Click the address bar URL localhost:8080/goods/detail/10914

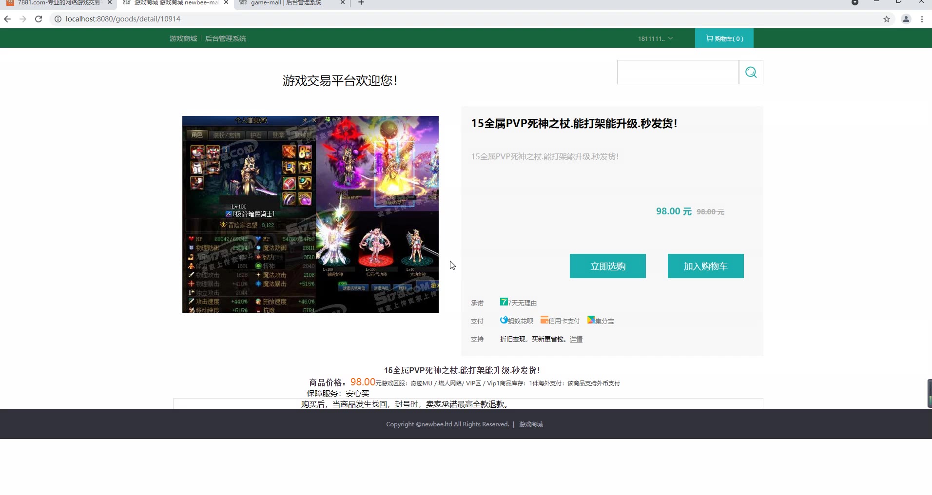click(x=123, y=19)
